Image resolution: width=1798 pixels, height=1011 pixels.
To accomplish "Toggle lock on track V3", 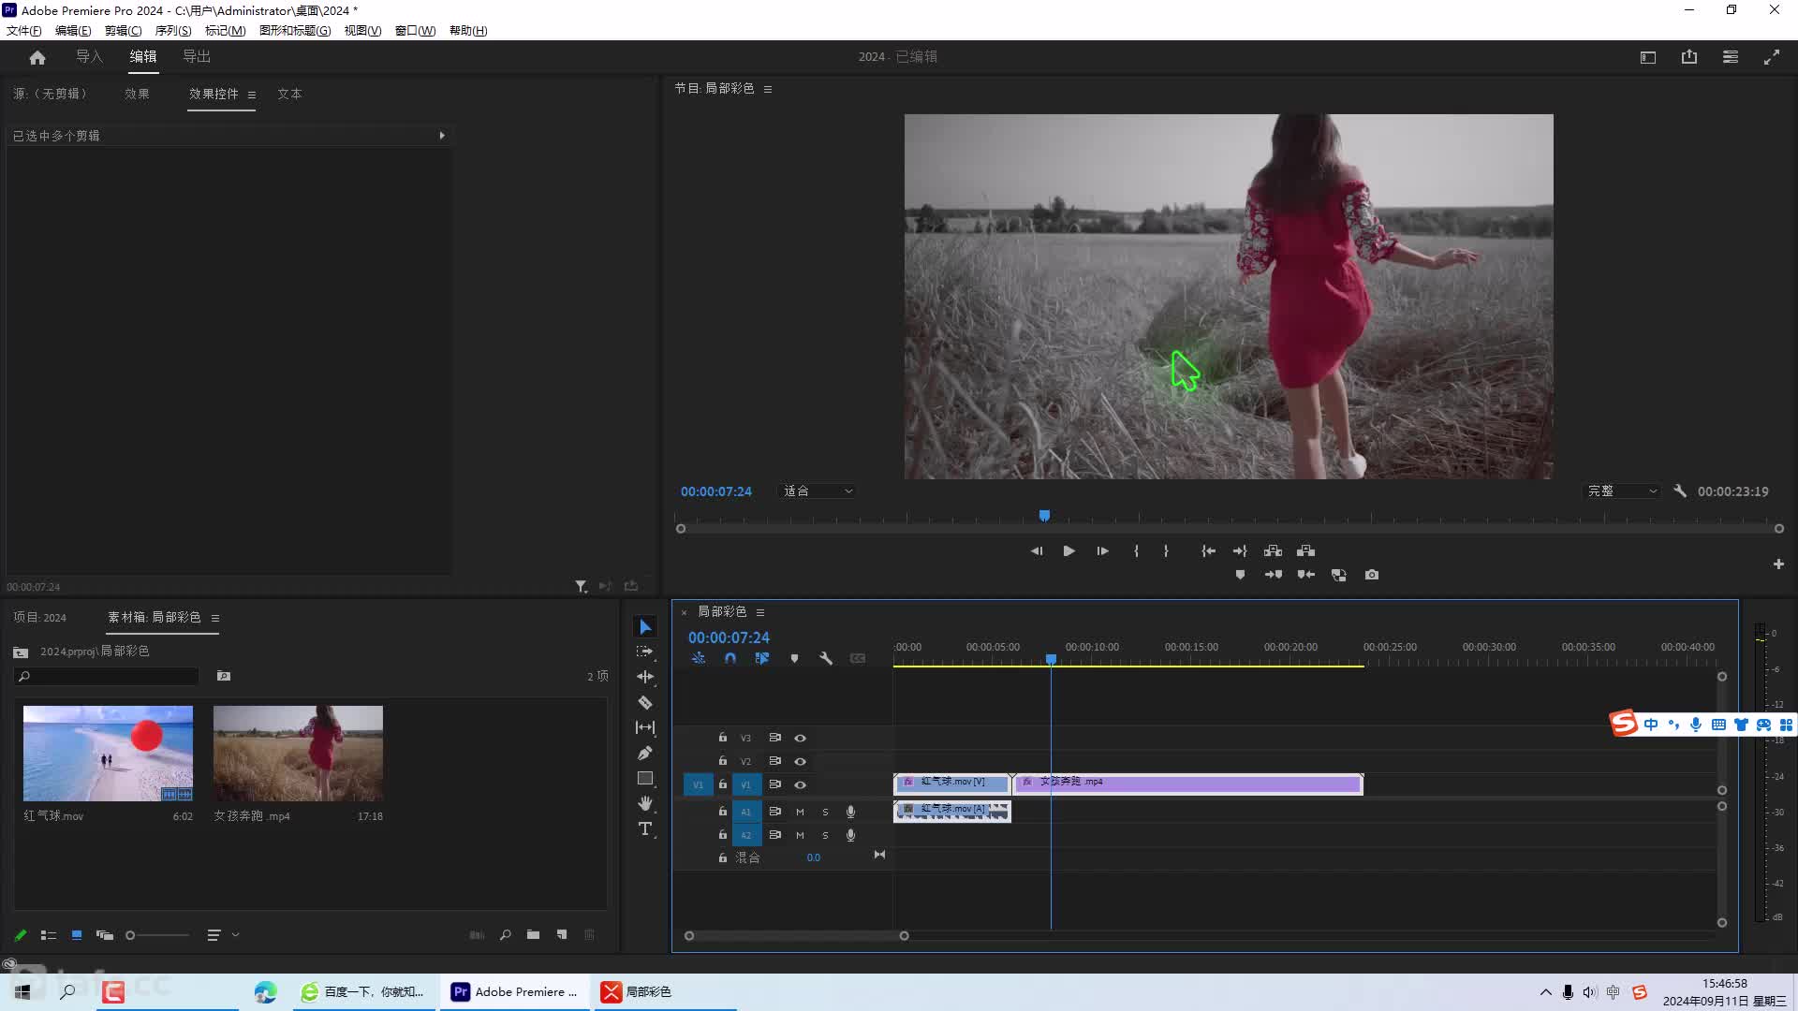I will 722,738.
